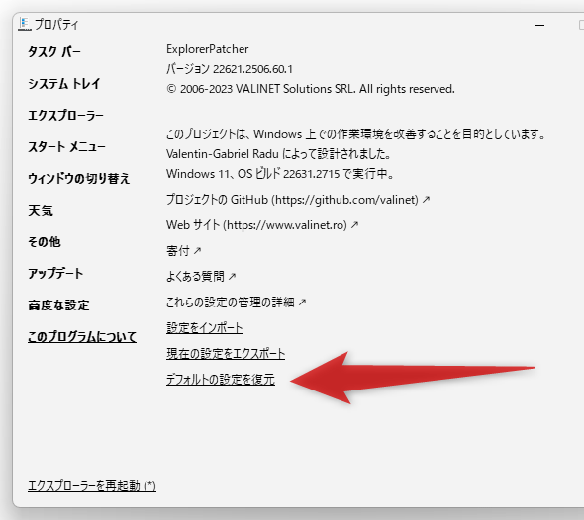Open よくある質問 FAQ link
This screenshot has height=520, width=584.
[201, 277]
